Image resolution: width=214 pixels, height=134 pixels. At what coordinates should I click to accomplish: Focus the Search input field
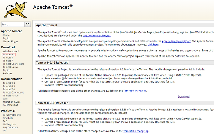pyautogui.click(x=13, y=24)
